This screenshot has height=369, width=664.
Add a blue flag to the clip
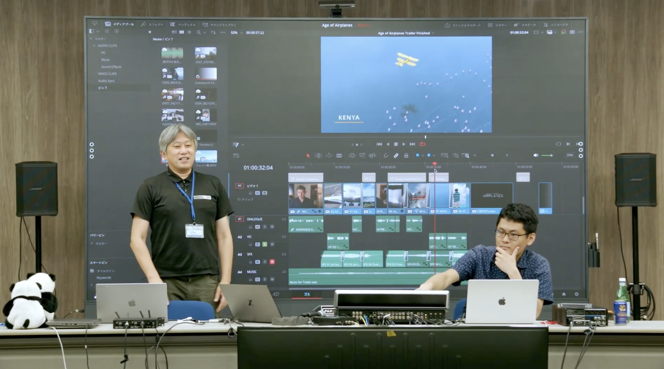point(418,155)
